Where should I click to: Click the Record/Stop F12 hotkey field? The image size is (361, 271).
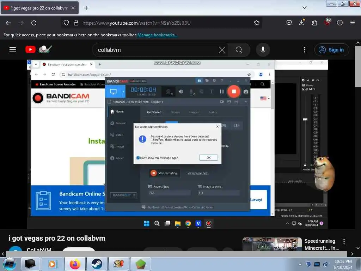click(170, 193)
